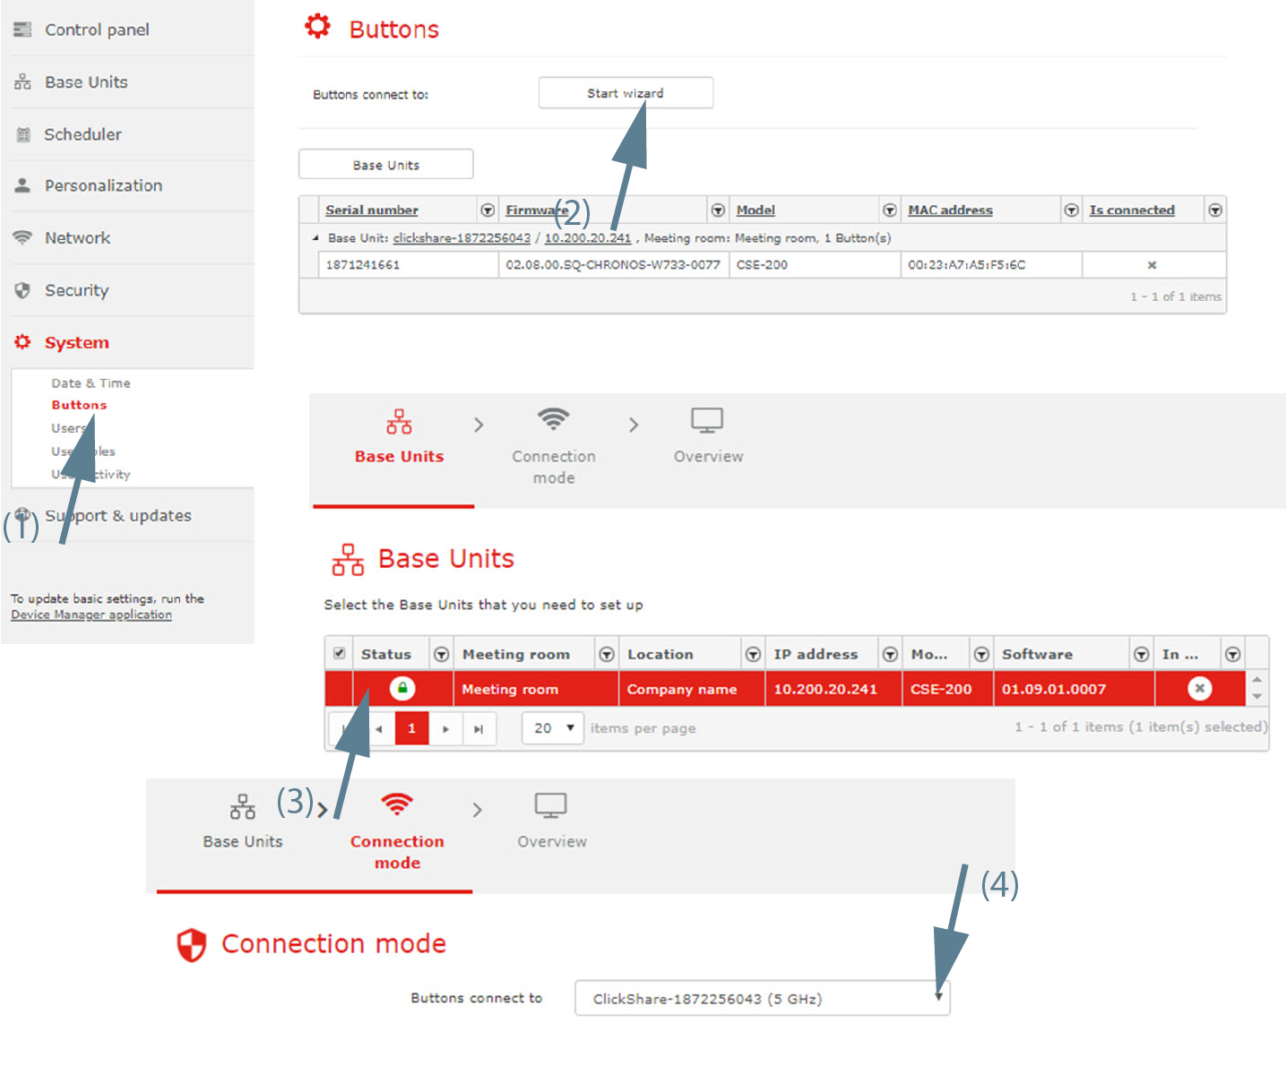
Task: Open the Model column filter icon
Action: (890, 210)
